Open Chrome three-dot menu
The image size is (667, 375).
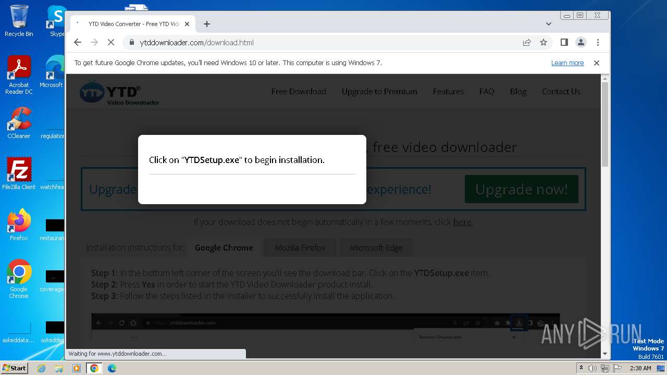pyautogui.click(x=598, y=42)
